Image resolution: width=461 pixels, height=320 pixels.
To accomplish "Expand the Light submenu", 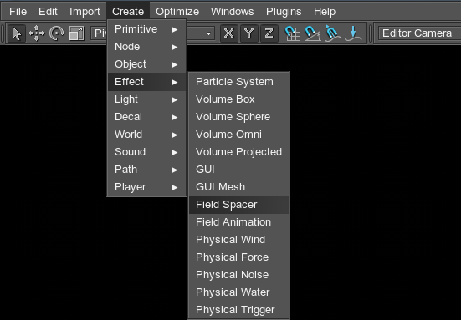I will (146, 99).
